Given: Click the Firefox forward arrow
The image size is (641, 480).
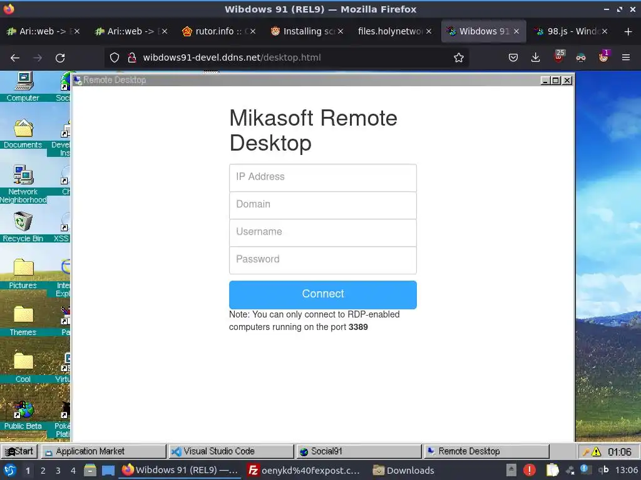Looking at the screenshot, I should (38, 58).
